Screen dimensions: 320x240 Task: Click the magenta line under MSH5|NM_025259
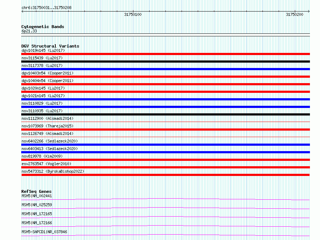[165, 208]
